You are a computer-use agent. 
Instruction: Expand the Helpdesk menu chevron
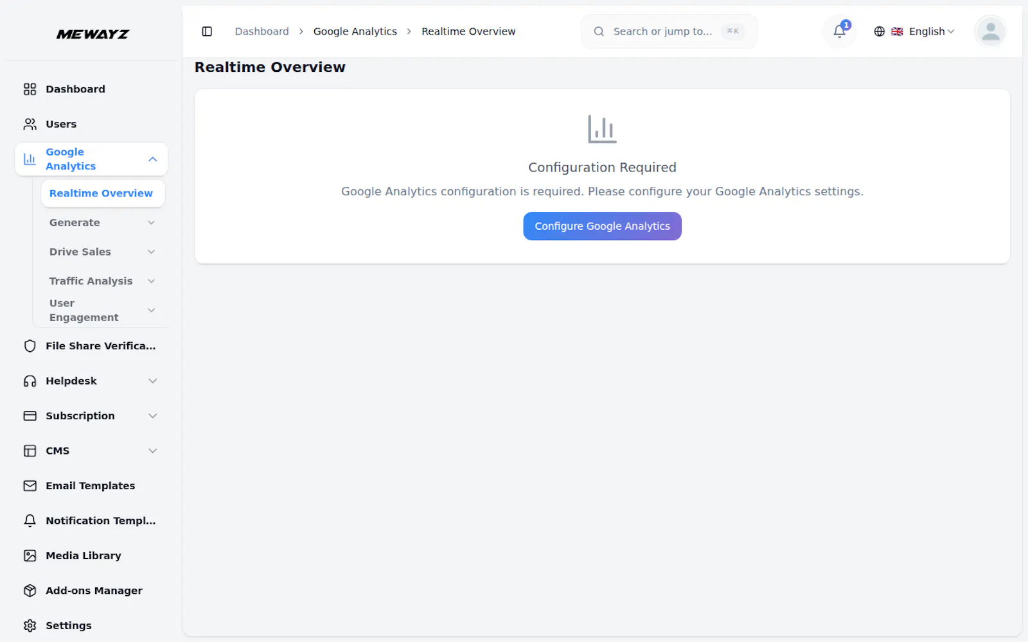(x=152, y=381)
